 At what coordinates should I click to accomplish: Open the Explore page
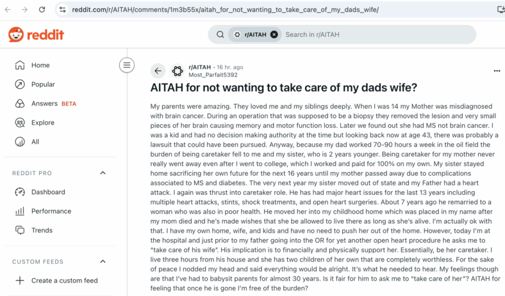60,123
